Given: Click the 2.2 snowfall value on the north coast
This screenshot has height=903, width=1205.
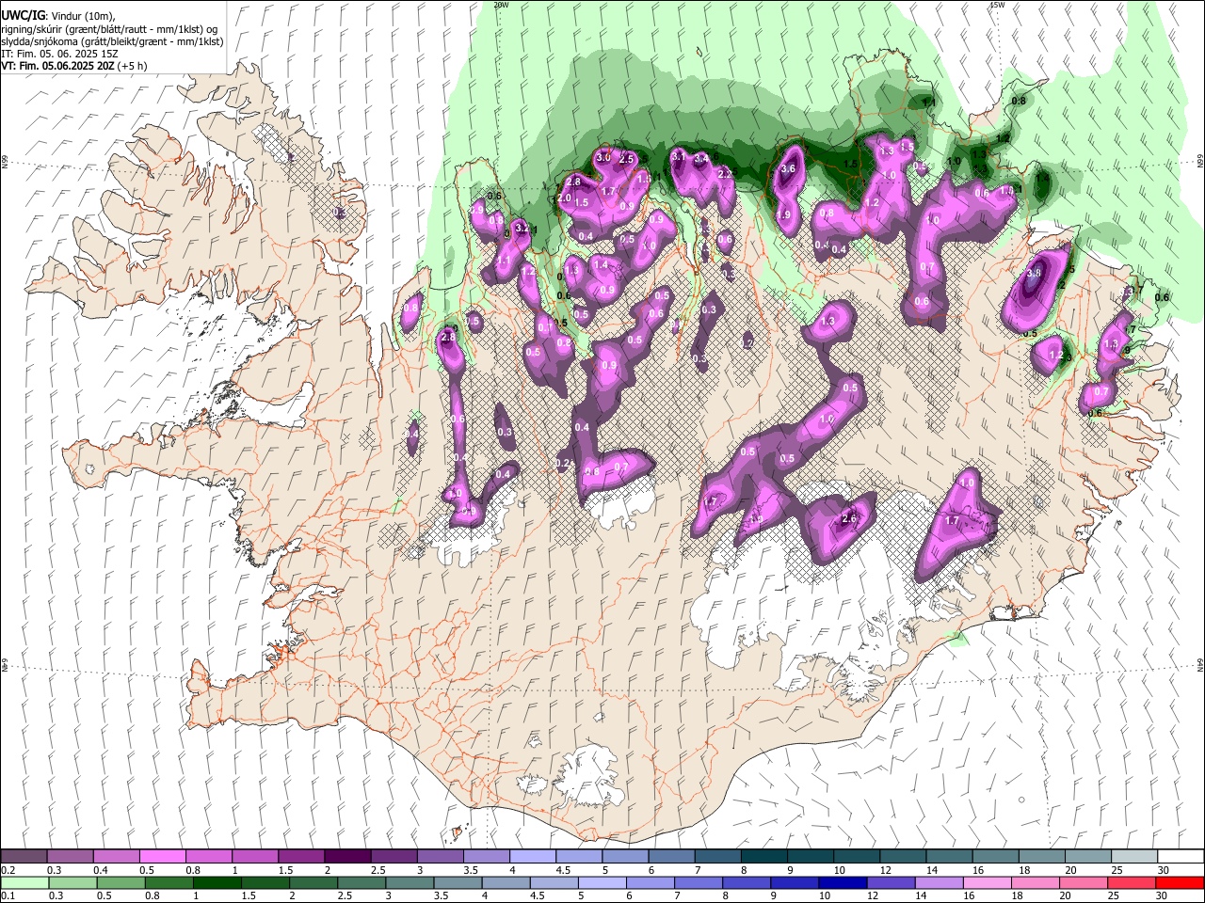Looking at the screenshot, I should (x=725, y=174).
